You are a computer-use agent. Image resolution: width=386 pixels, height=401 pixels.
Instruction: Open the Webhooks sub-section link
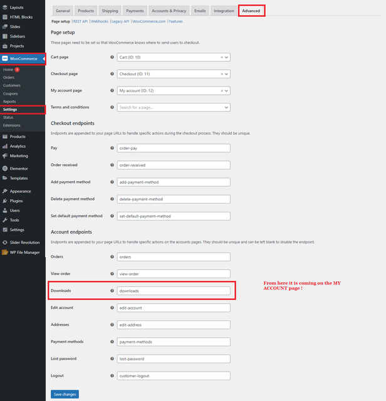tap(100, 21)
